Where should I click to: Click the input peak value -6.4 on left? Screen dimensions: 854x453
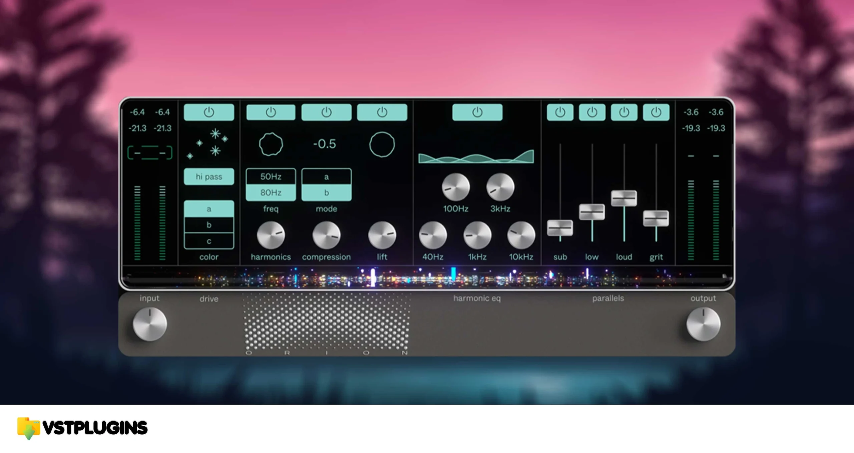[x=137, y=112]
